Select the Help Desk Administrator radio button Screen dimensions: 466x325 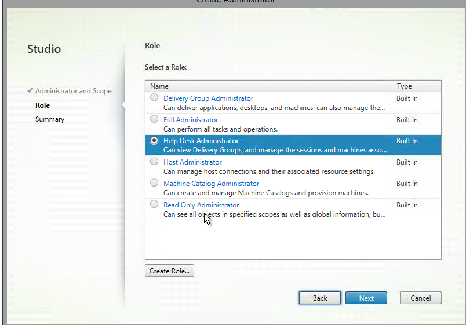point(154,140)
